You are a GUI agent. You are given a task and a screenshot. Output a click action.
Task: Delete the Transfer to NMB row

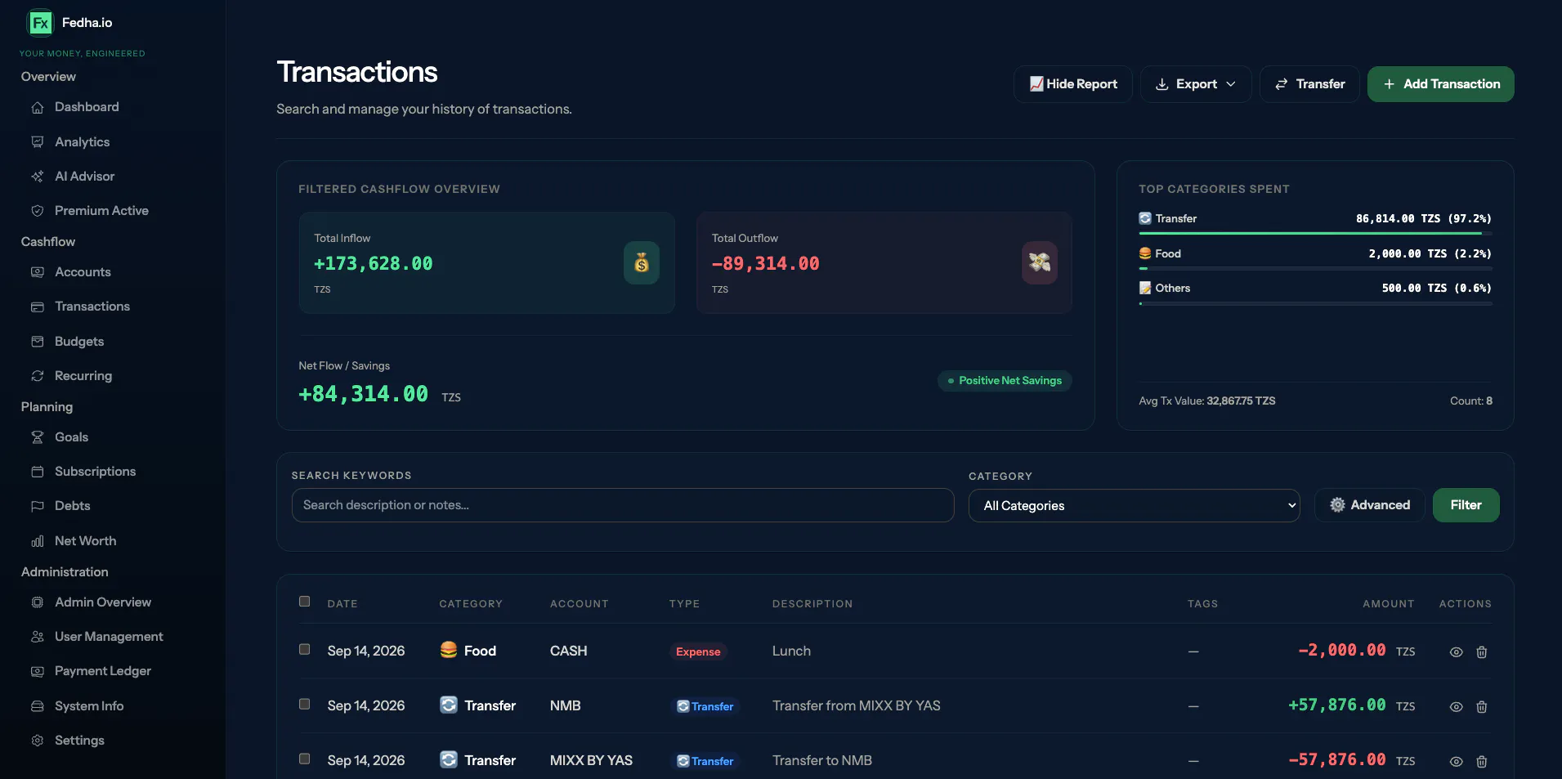coord(1482,762)
